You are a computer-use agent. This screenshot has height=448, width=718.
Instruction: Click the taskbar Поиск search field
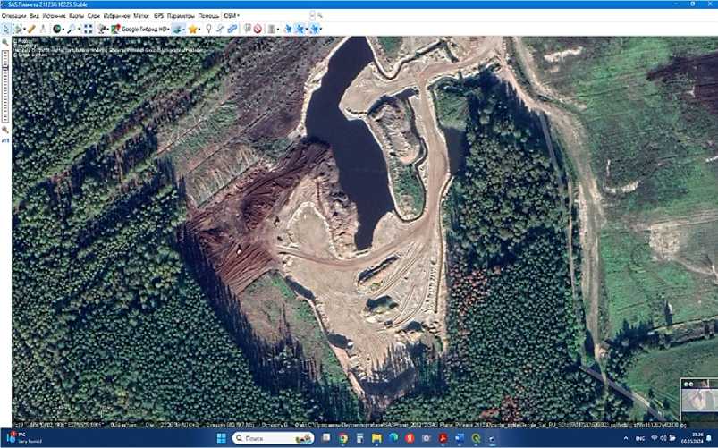pos(268,438)
